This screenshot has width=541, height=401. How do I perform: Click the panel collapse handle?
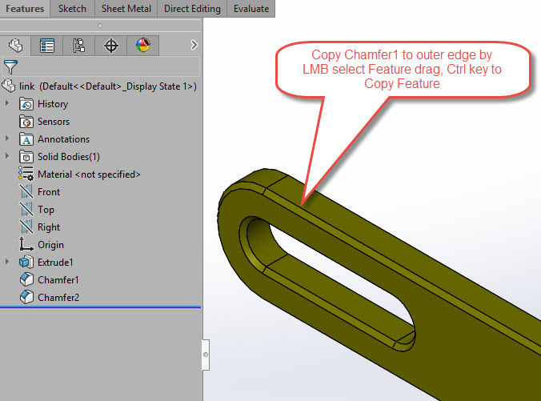click(206, 355)
